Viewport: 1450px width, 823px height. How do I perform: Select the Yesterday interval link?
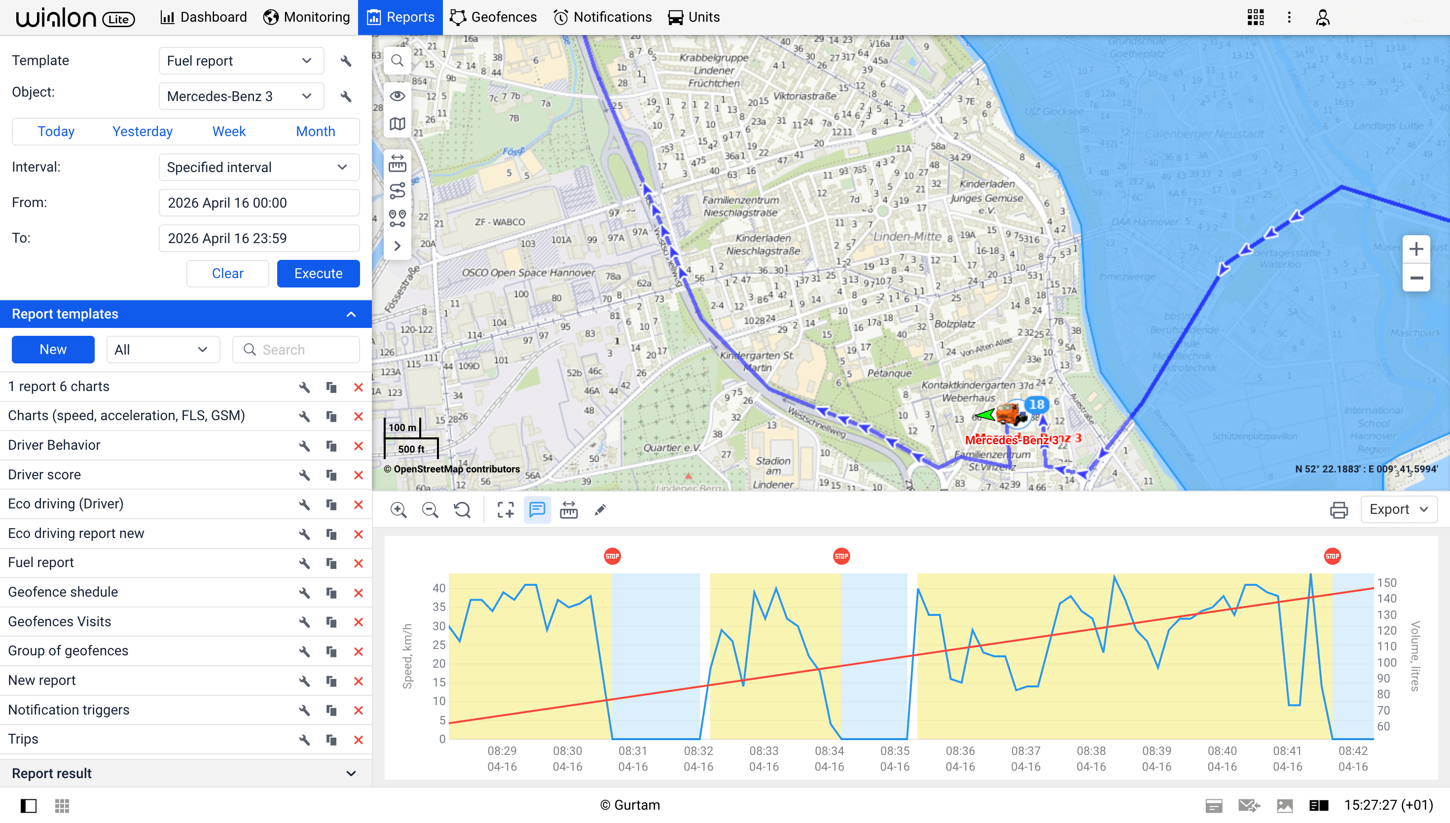point(143,132)
